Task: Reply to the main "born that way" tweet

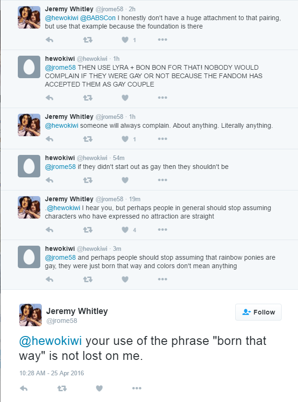Action: (24, 388)
